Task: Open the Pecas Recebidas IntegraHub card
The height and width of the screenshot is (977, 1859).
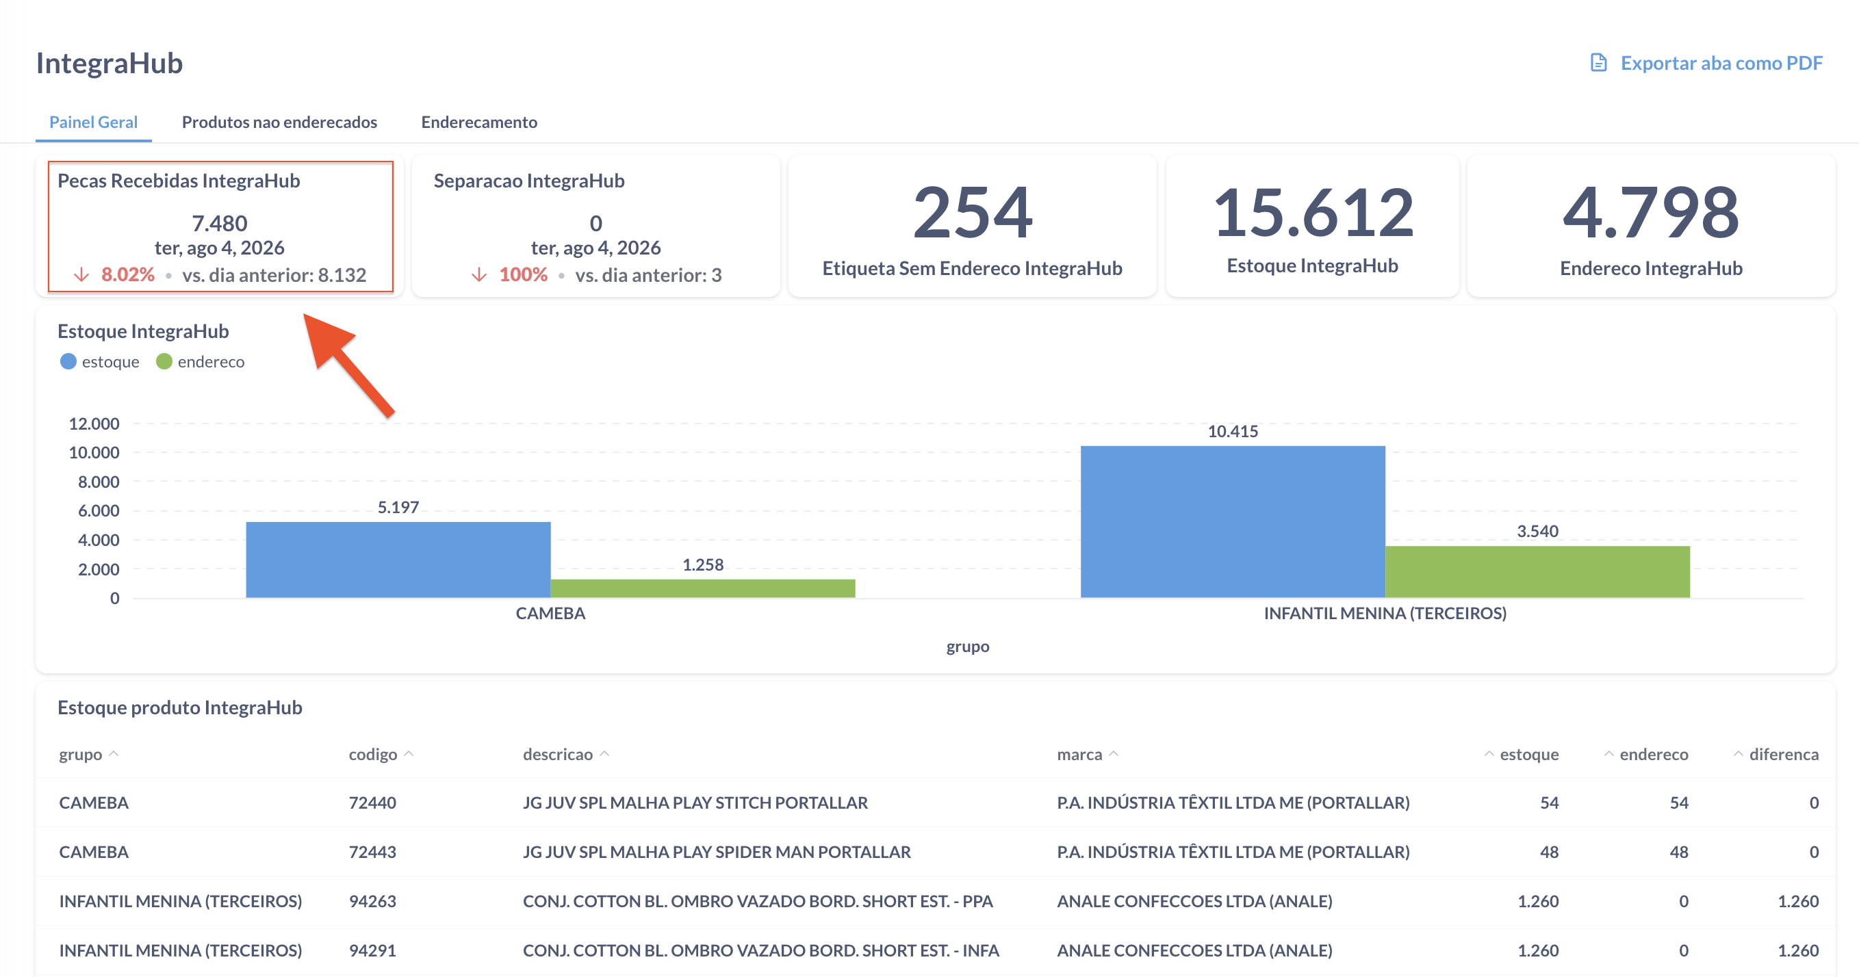Action: 220,226
